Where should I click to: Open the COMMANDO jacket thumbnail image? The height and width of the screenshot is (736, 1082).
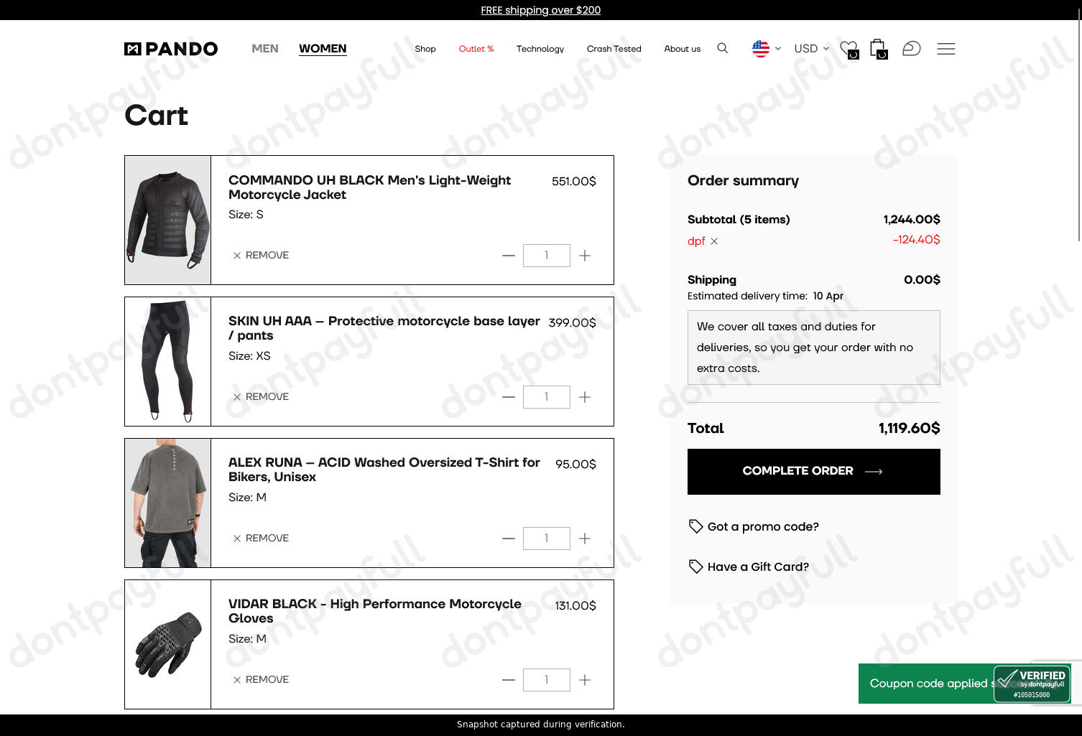point(168,220)
